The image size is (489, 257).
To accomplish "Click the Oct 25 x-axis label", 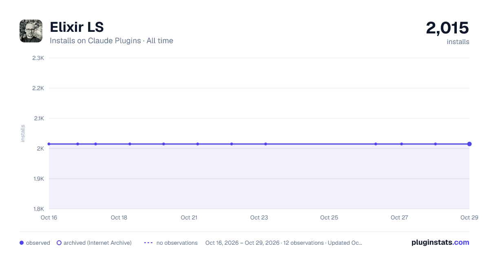I will (329, 217).
